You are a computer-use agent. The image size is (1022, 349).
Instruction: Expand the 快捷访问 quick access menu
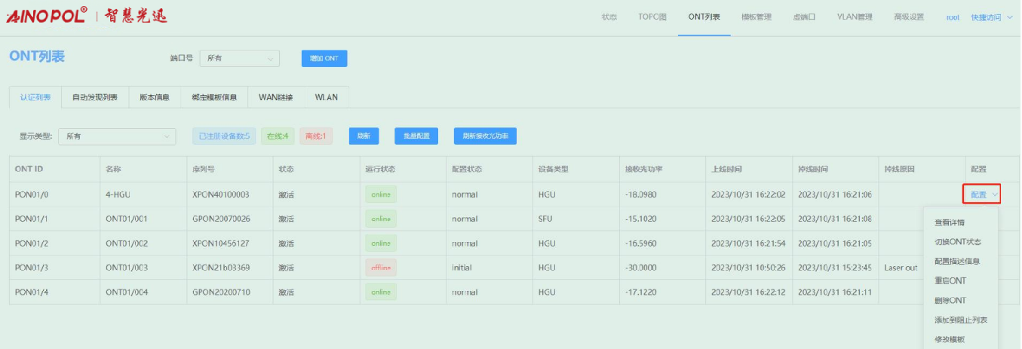[991, 17]
